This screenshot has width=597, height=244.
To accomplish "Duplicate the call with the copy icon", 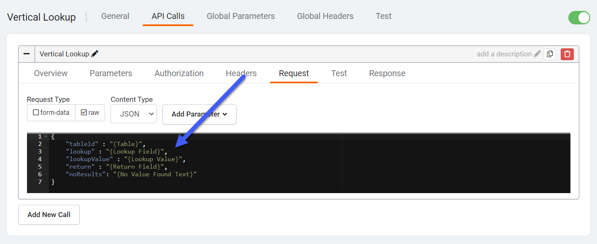I will [x=550, y=54].
